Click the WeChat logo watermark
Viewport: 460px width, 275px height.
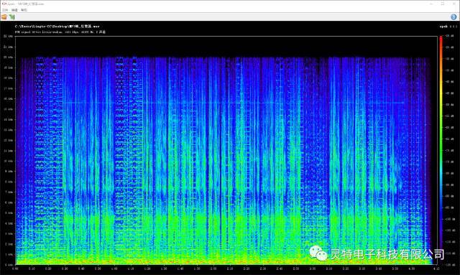[318, 253]
